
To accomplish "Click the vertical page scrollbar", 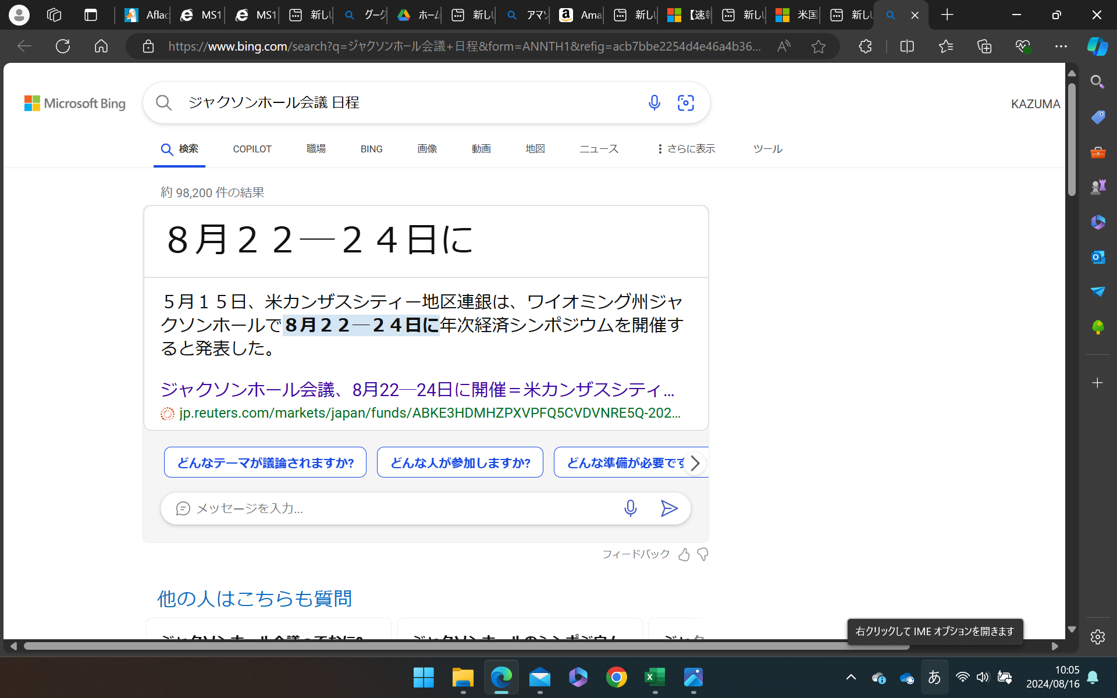I will point(1072,140).
